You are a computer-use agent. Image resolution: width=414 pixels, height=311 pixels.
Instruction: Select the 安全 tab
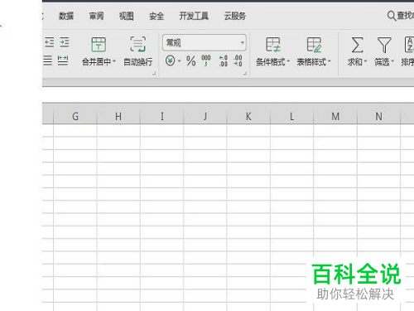coord(156,16)
